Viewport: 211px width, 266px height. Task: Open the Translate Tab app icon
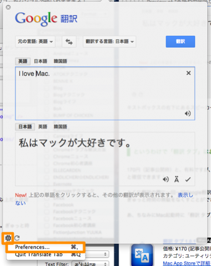tap(142, 255)
